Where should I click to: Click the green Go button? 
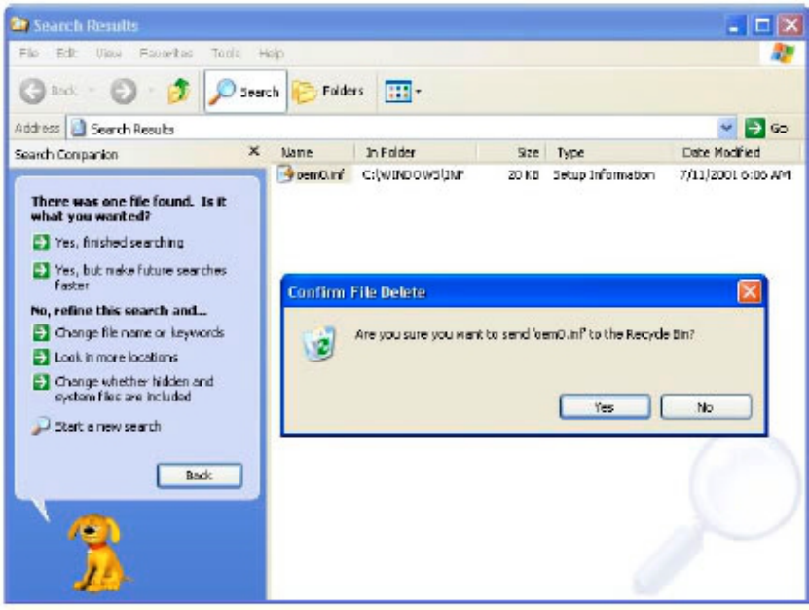tap(767, 128)
